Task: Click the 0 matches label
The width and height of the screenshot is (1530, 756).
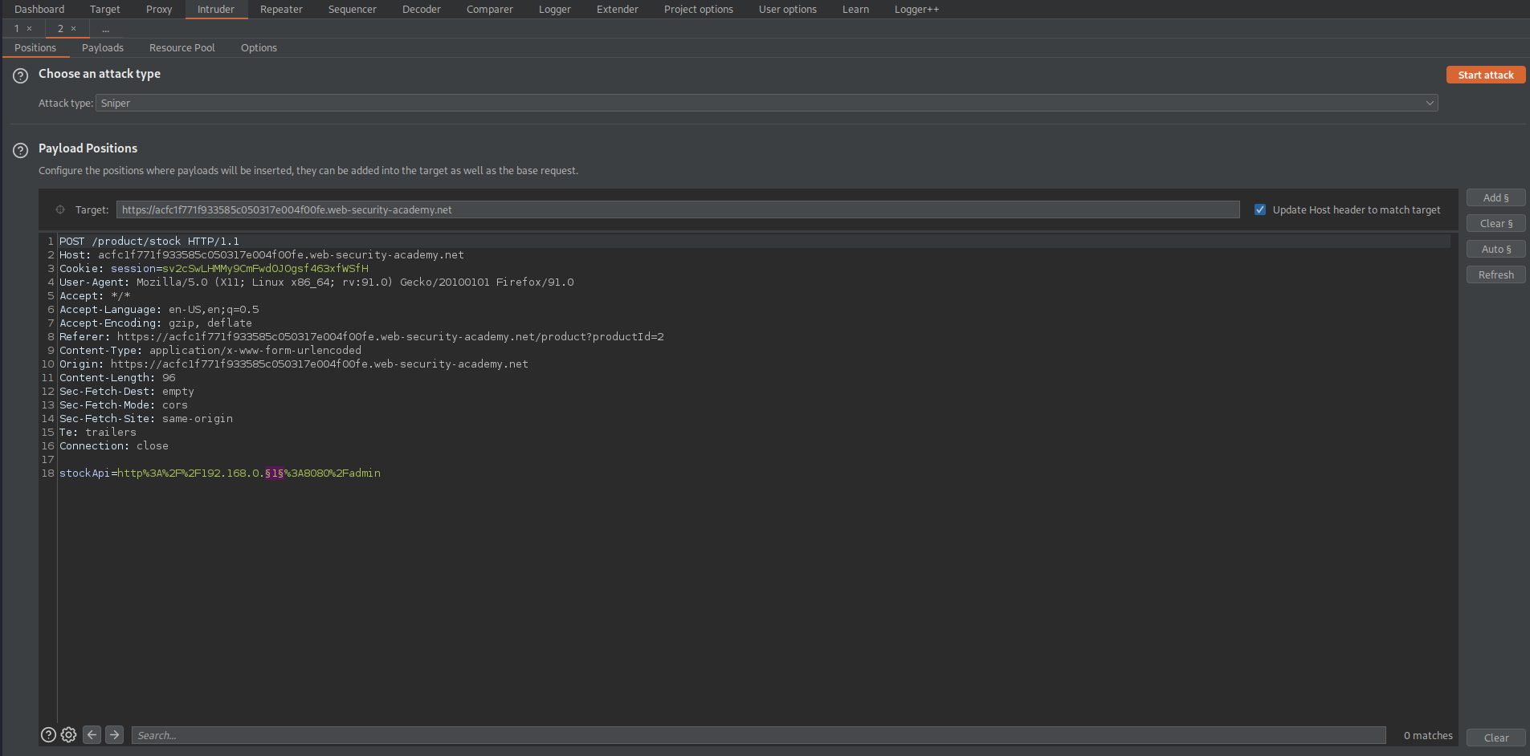Action: (x=1428, y=736)
